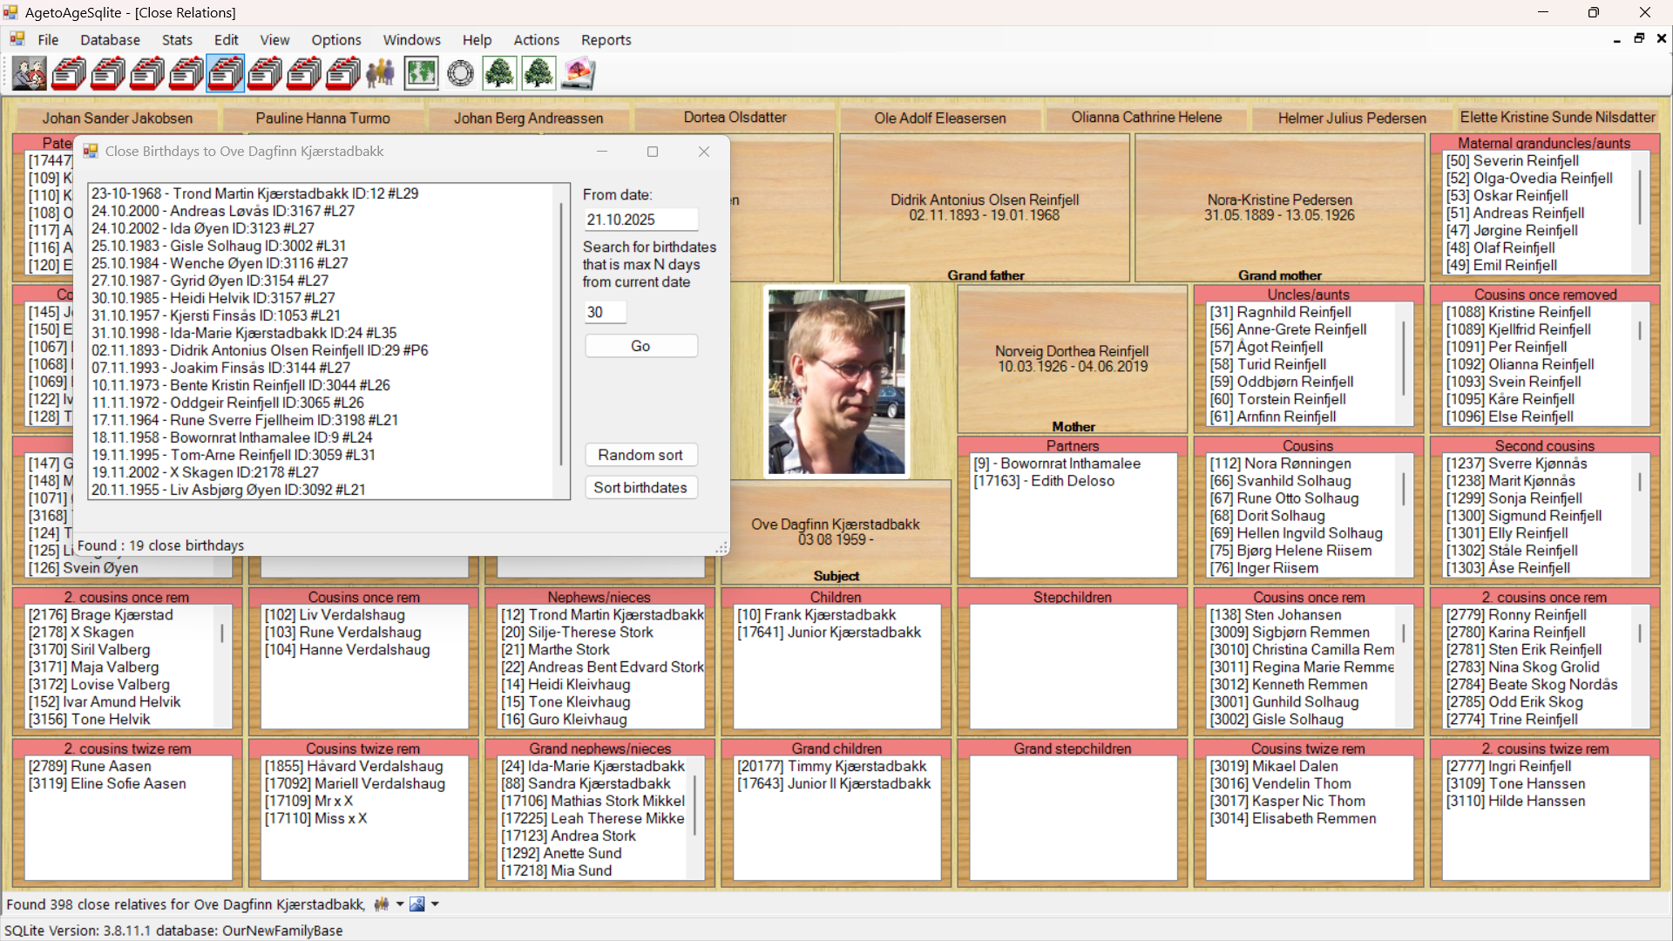
Task: Expand the people dropdown in status bar
Action: click(x=400, y=904)
